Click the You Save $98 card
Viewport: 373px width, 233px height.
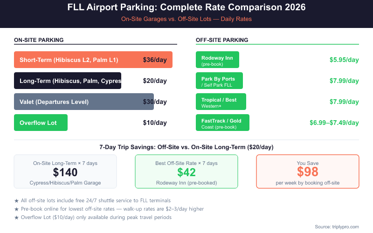pos(308,171)
